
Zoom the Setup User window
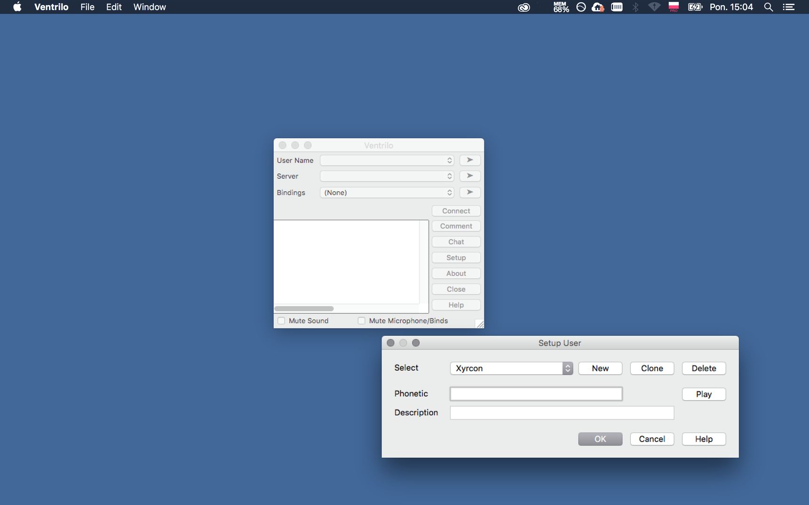(x=416, y=343)
